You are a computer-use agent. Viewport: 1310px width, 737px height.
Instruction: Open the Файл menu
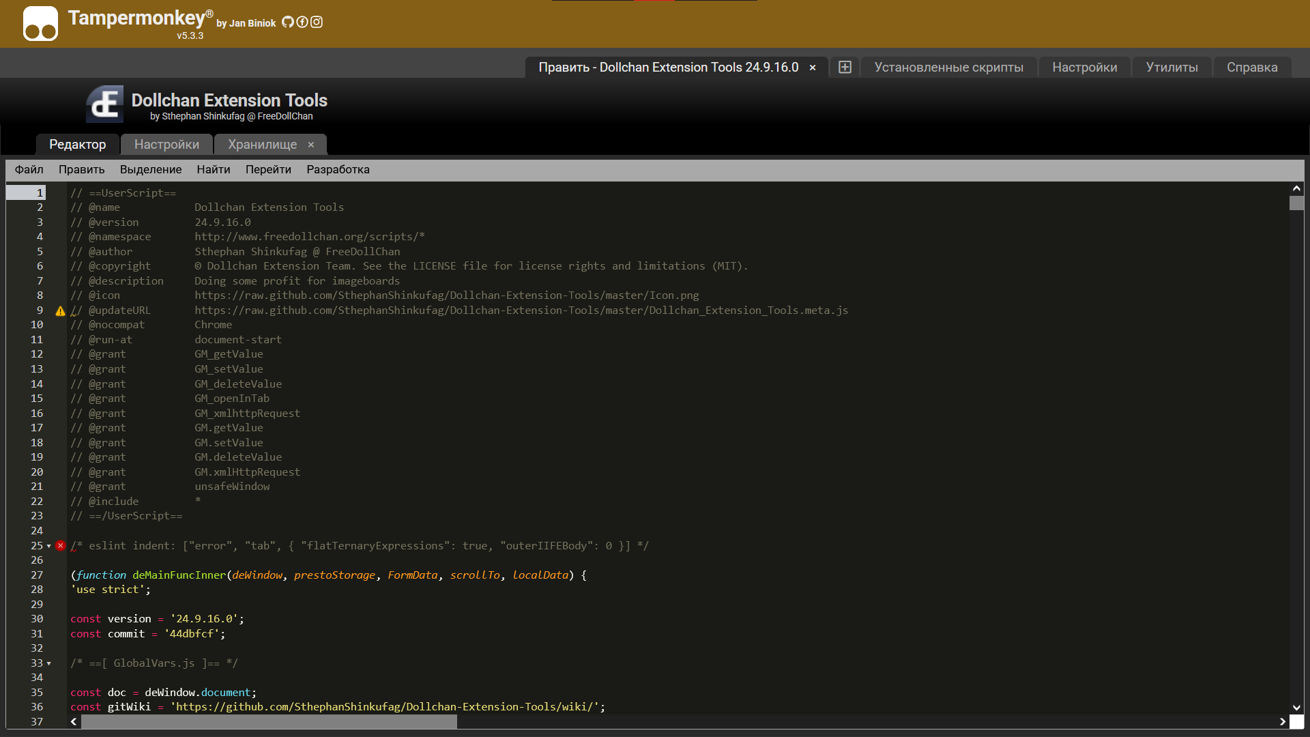(x=29, y=169)
